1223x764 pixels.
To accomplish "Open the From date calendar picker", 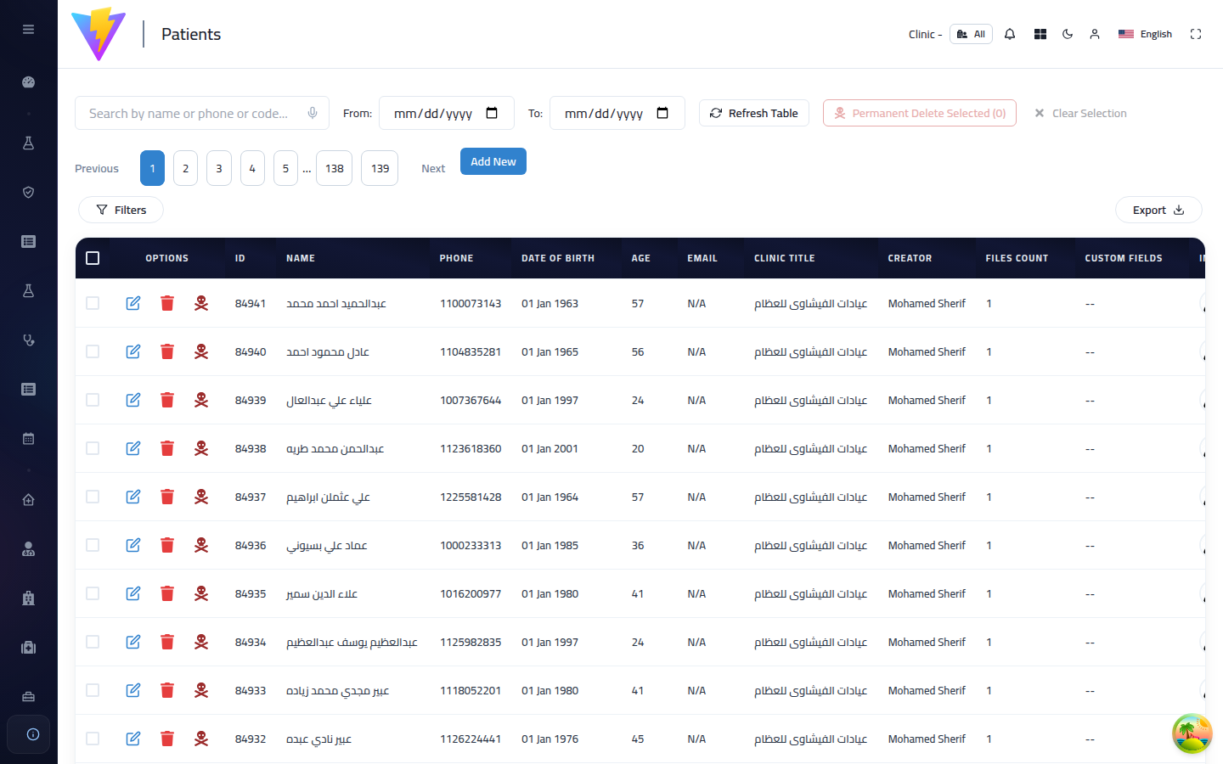I will coord(492,113).
